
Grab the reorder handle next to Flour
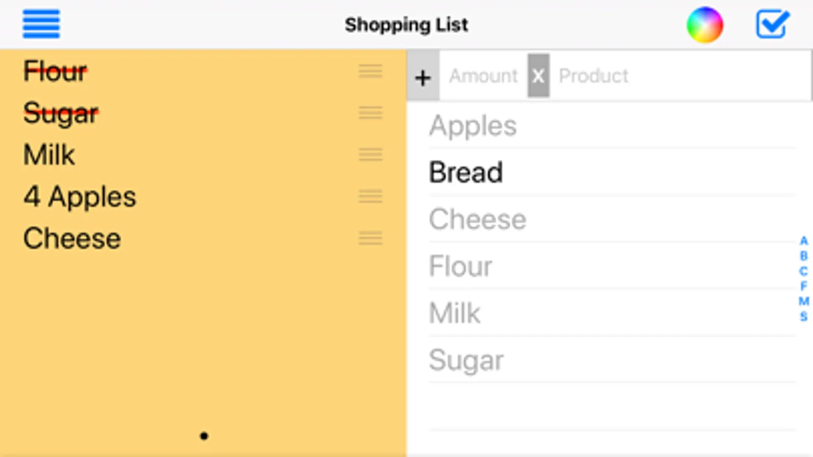(x=370, y=71)
